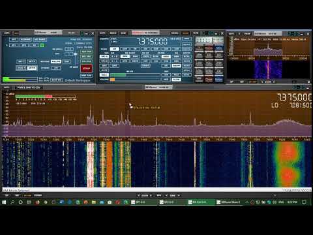Open Windows Start menu
Image resolution: width=313 pixels, height=235 pixels.
pyautogui.click(x=4, y=202)
